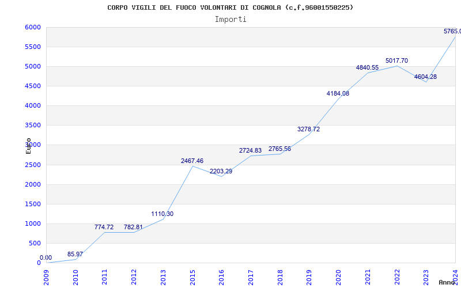Select the year 2010 axis label

75,278
